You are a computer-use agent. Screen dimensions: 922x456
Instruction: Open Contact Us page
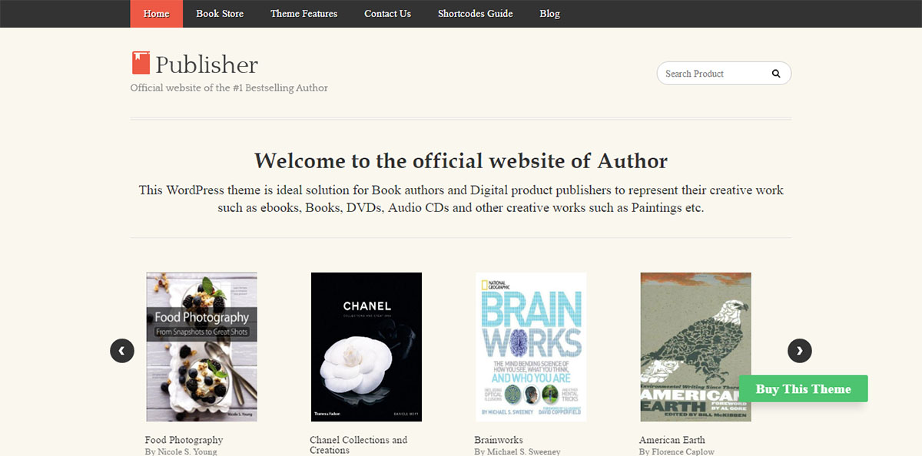click(387, 14)
